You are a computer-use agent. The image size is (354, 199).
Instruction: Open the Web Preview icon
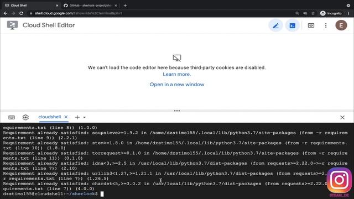point(311,25)
